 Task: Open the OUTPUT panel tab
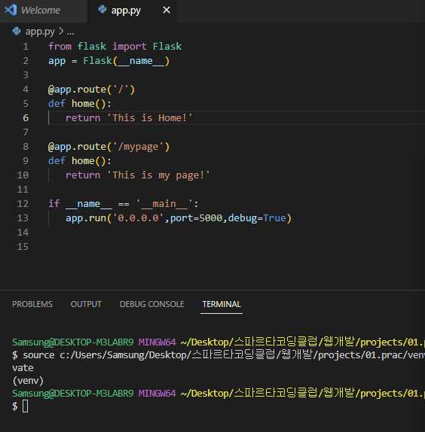(x=86, y=304)
